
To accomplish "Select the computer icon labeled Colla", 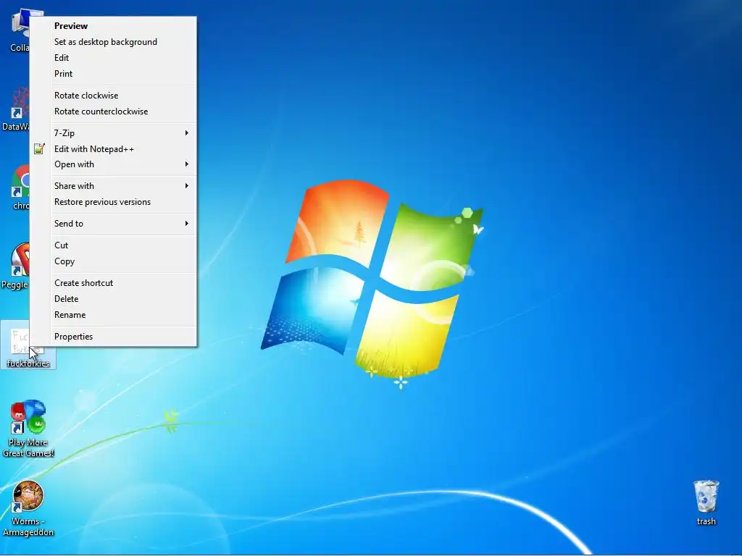I will [x=20, y=30].
